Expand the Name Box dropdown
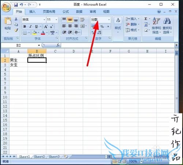Viewport: 183px width, 165px height. click(39, 45)
